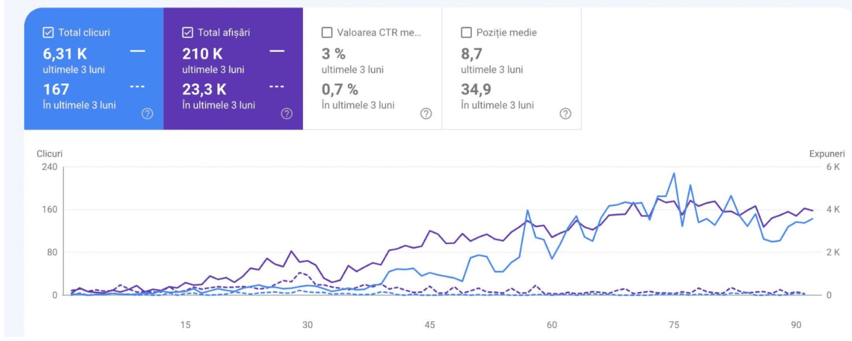The image size is (852, 341).
Task: Click the day 60 x-axis marker
Action: (x=552, y=325)
